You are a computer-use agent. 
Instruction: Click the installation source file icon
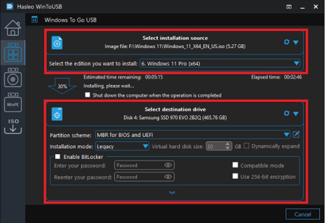tap(57, 43)
